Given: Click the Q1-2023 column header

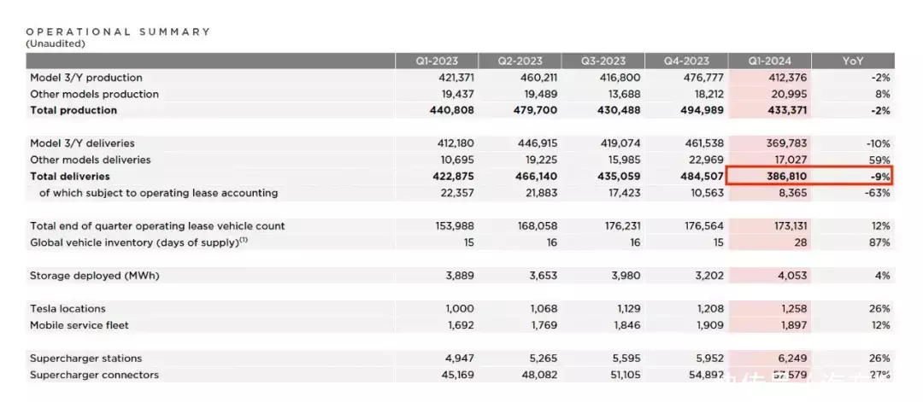Looking at the screenshot, I should [436, 61].
